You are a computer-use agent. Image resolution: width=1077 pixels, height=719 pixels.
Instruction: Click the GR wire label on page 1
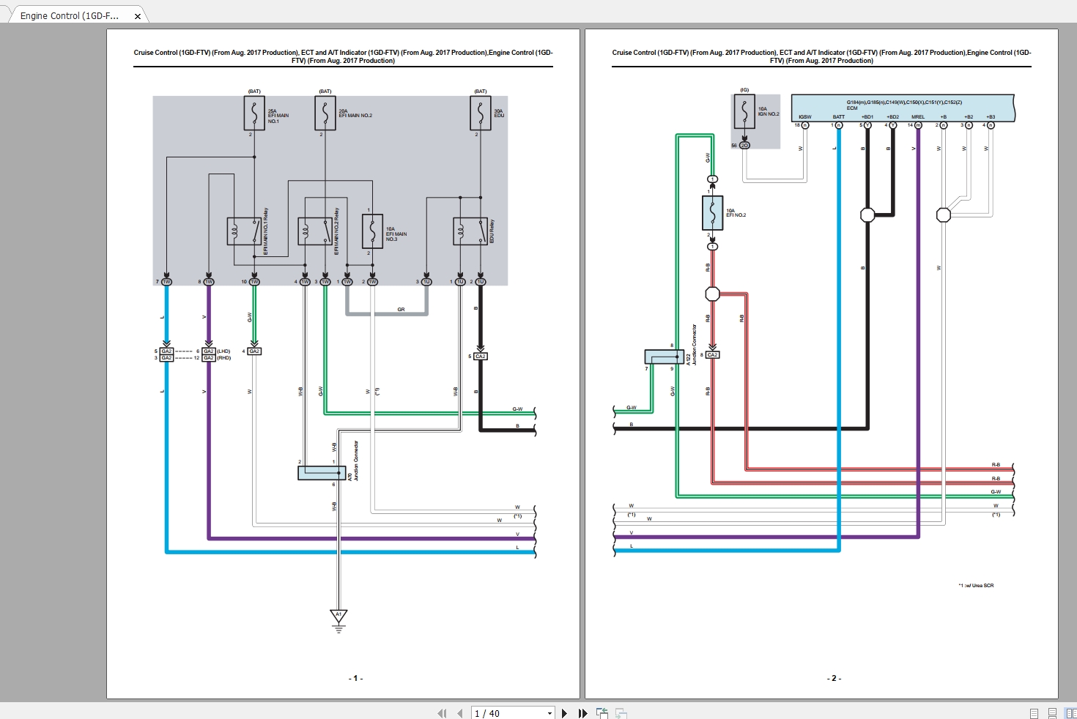[x=401, y=310]
